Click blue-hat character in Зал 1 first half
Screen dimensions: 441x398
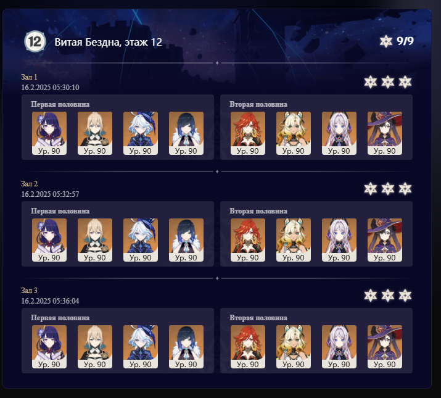pyautogui.click(x=141, y=133)
